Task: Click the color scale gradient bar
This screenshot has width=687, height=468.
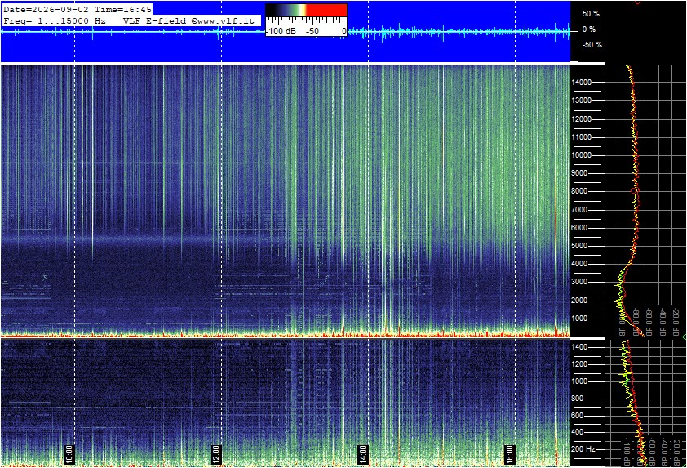Action: click(x=306, y=11)
